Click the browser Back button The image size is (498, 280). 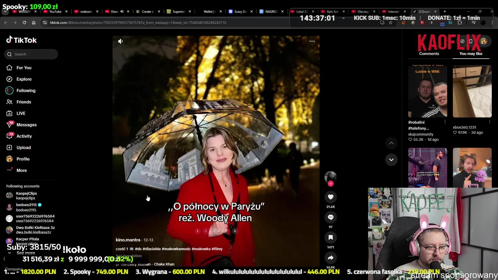point(5,23)
